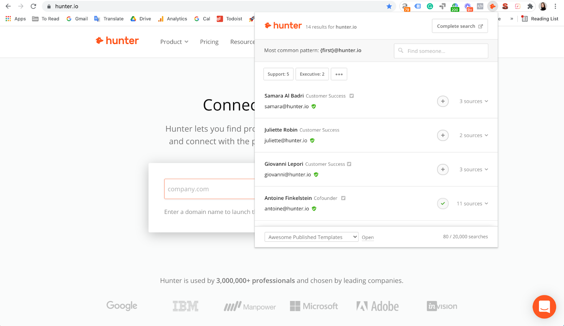Open the Resources menu item
The width and height of the screenshot is (564, 326).
243,42
